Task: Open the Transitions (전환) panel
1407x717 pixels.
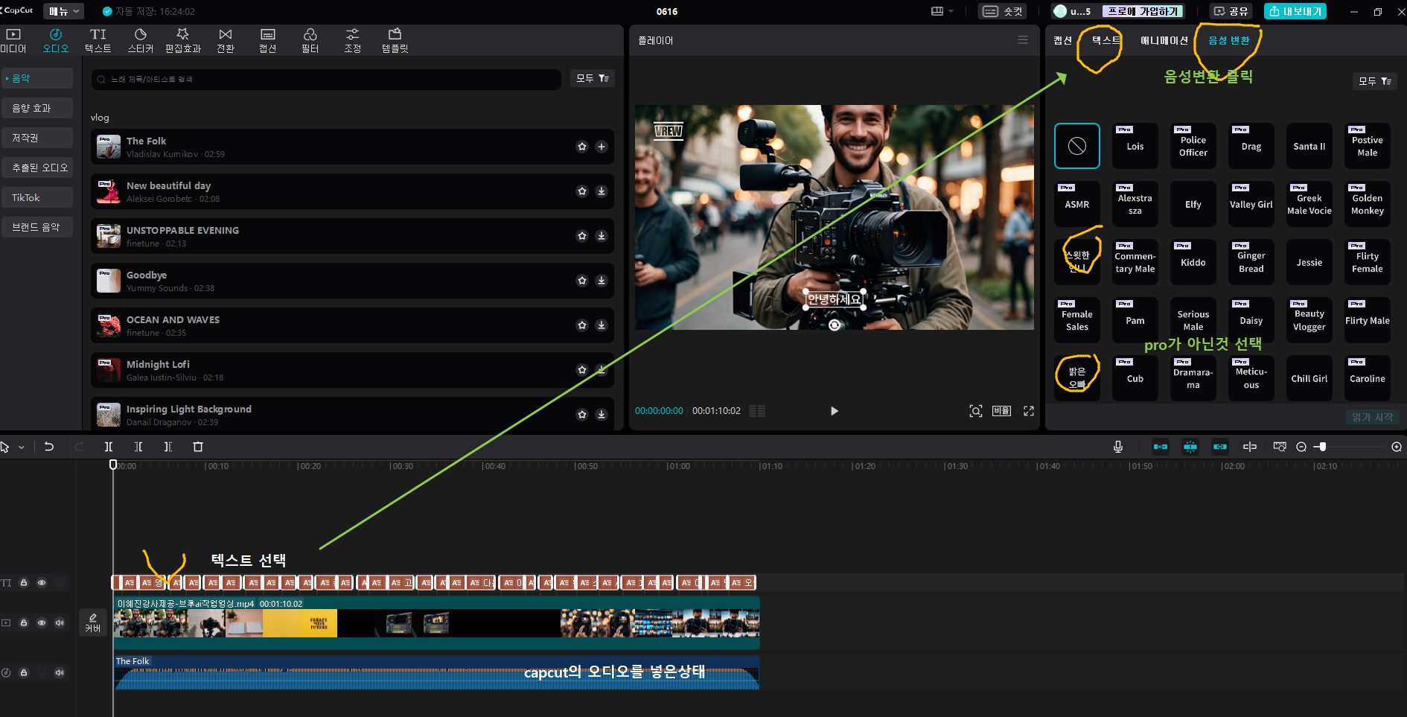Action: (226, 40)
